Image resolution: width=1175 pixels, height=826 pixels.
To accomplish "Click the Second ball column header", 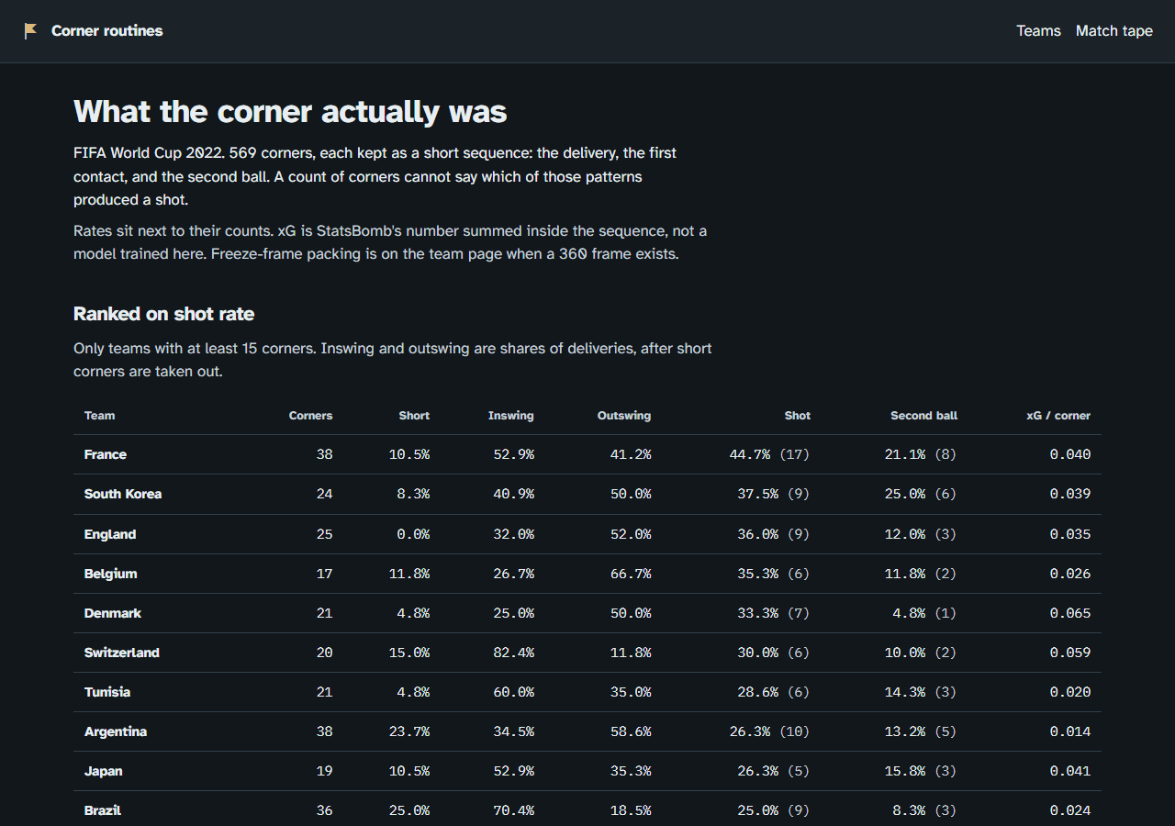I will [x=923, y=416].
